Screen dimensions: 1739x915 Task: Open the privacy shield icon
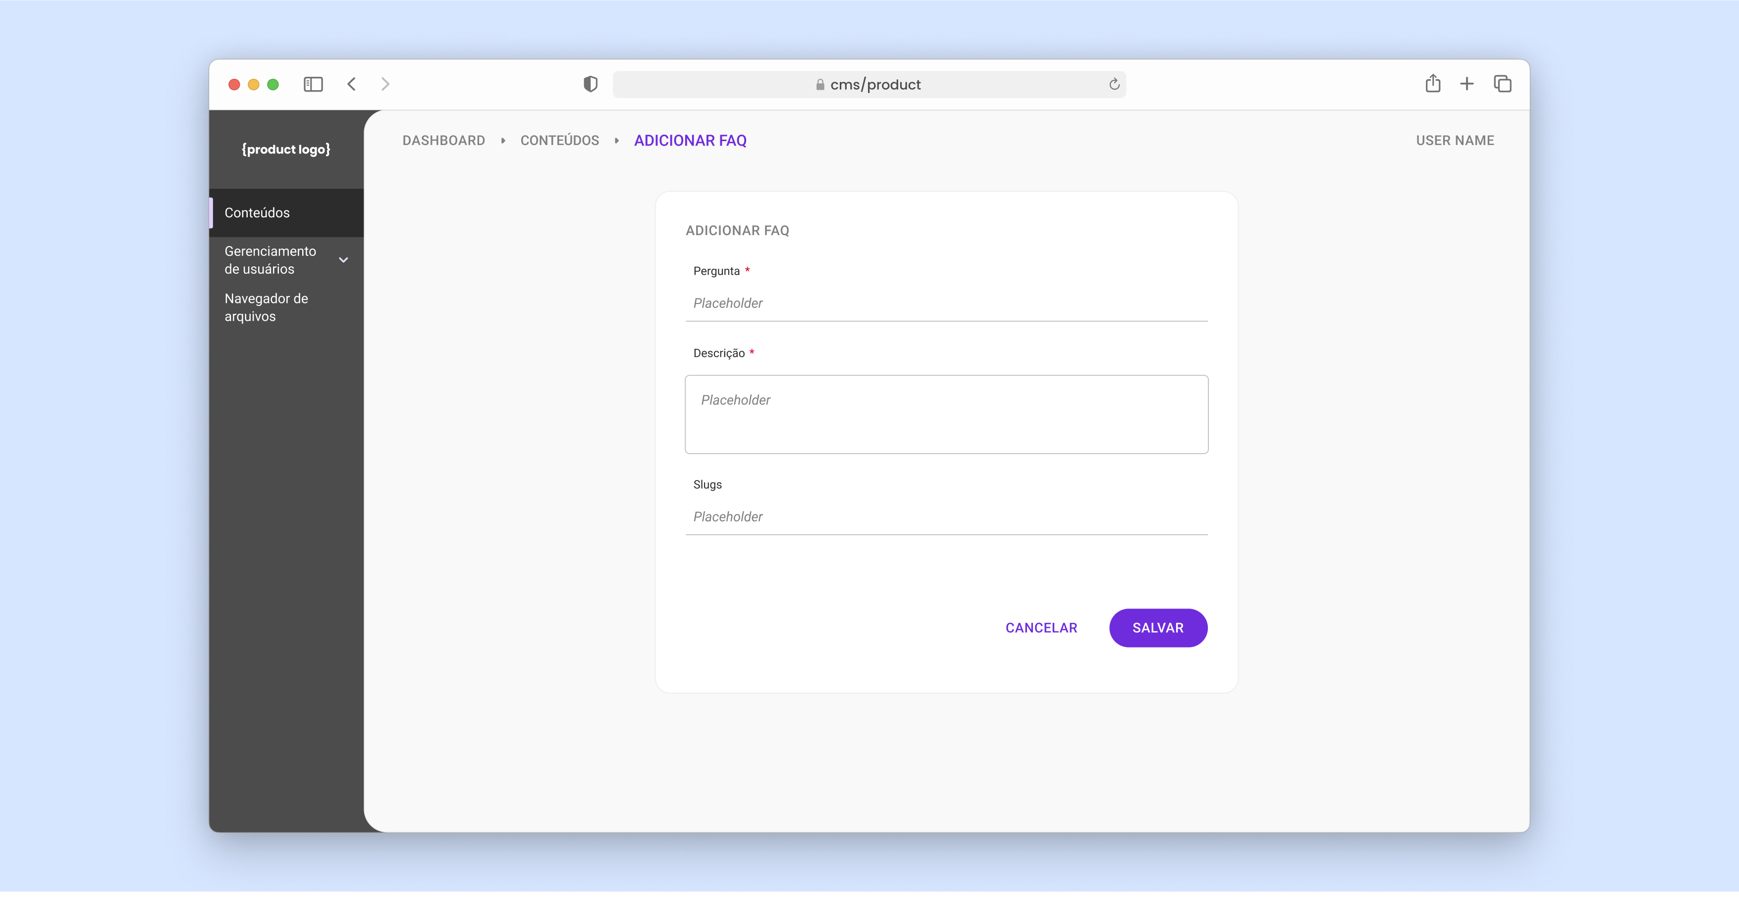click(591, 84)
